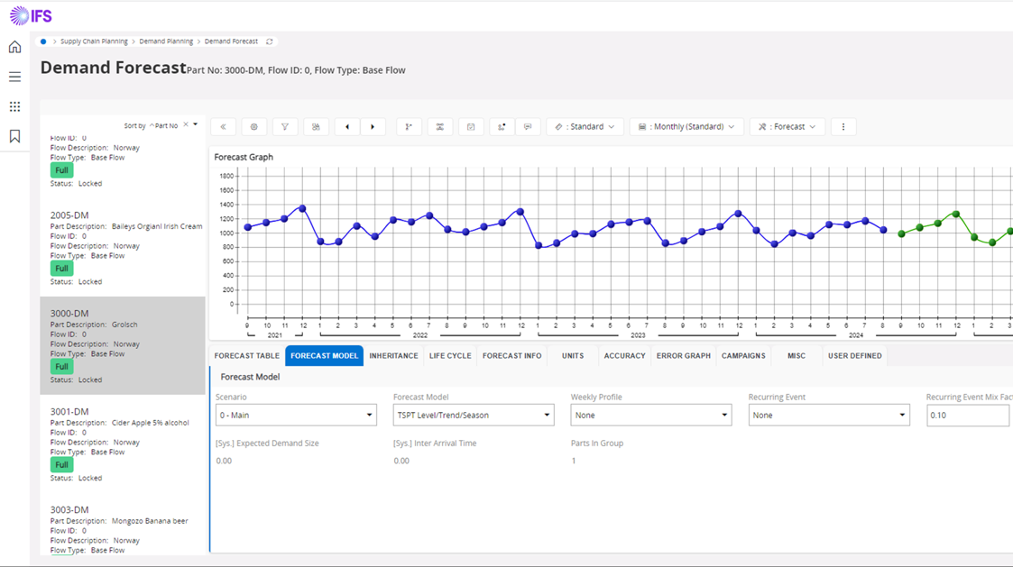Open the Error Graph tab
1013x567 pixels.
[x=684, y=356]
